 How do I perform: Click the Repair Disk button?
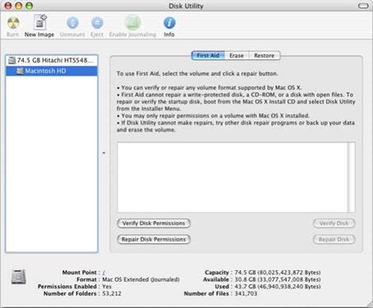coord(334,239)
